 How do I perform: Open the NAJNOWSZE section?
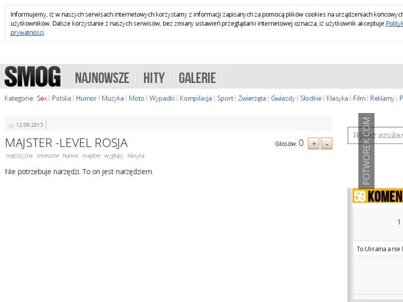coord(102,78)
